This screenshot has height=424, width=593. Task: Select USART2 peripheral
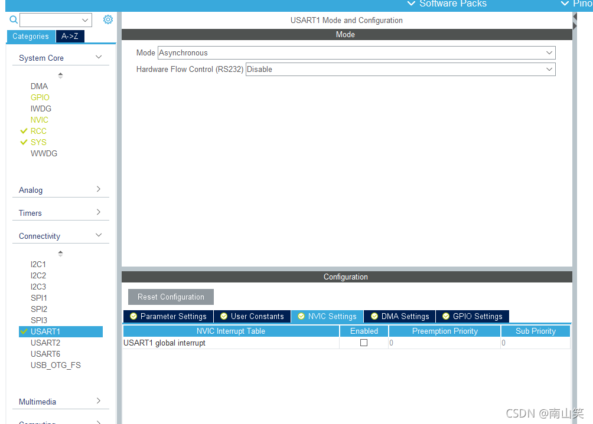point(45,343)
